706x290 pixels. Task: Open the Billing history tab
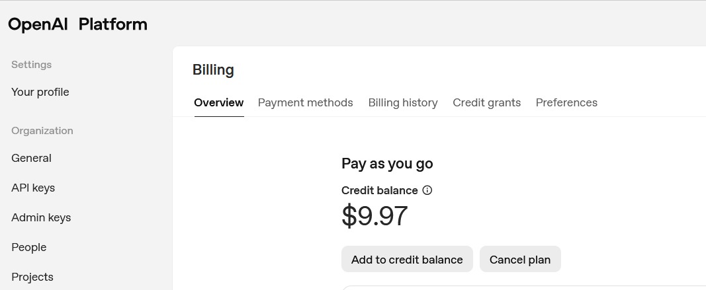click(403, 102)
